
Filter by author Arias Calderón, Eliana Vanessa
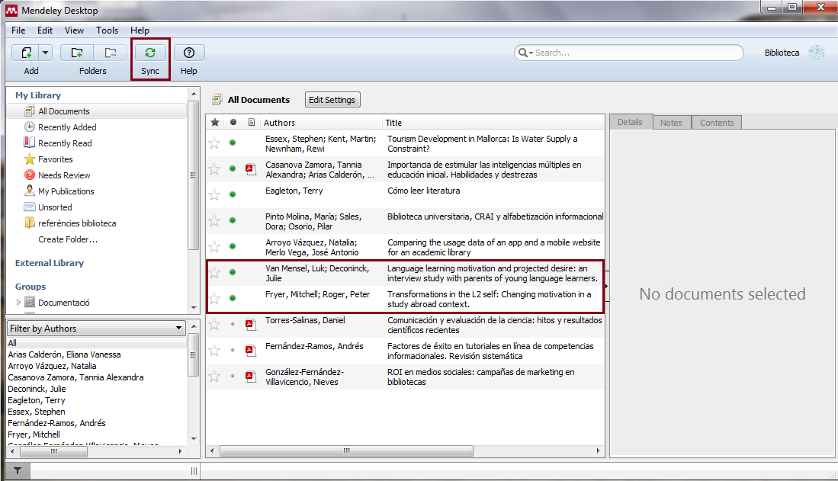click(x=64, y=354)
